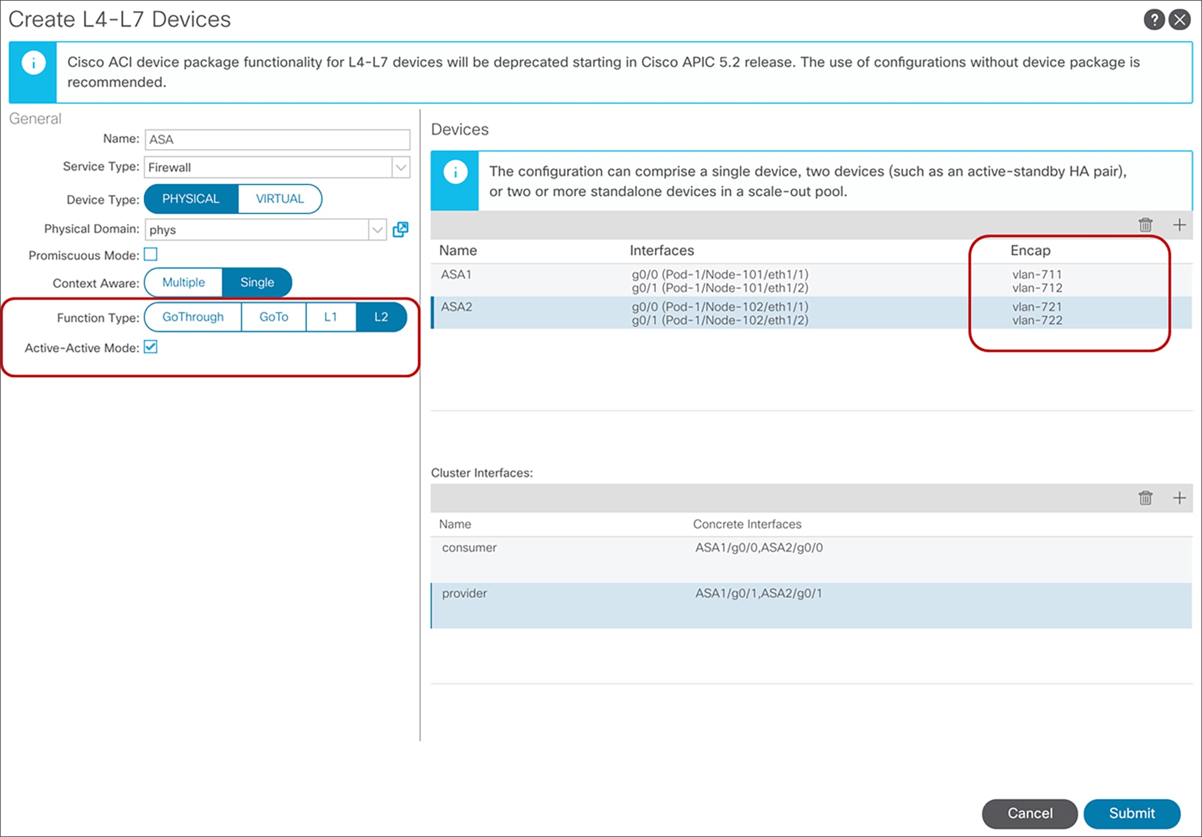Click the Devices table Name header

pyautogui.click(x=458, y=251)
